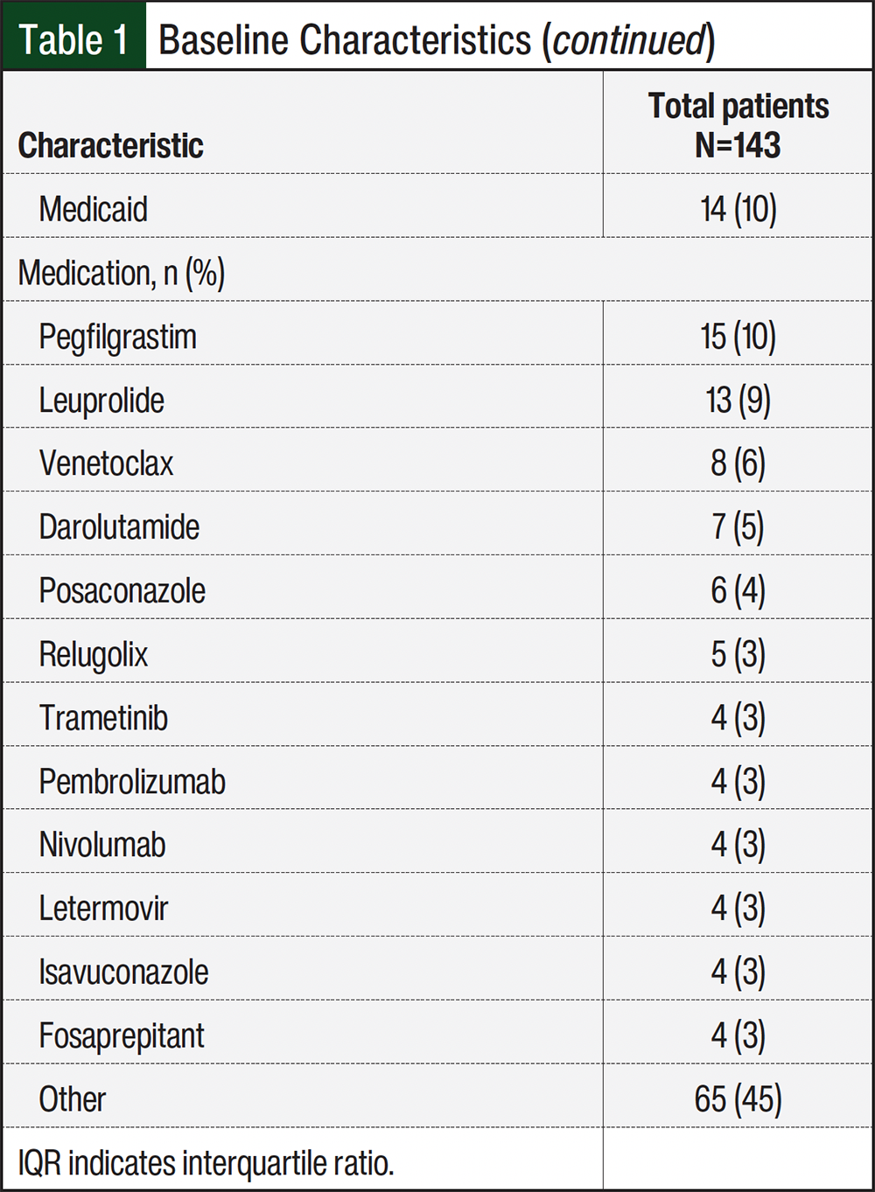Click the Letermovir row label
Screen dimensions: 875x1192
pos(103,909)
